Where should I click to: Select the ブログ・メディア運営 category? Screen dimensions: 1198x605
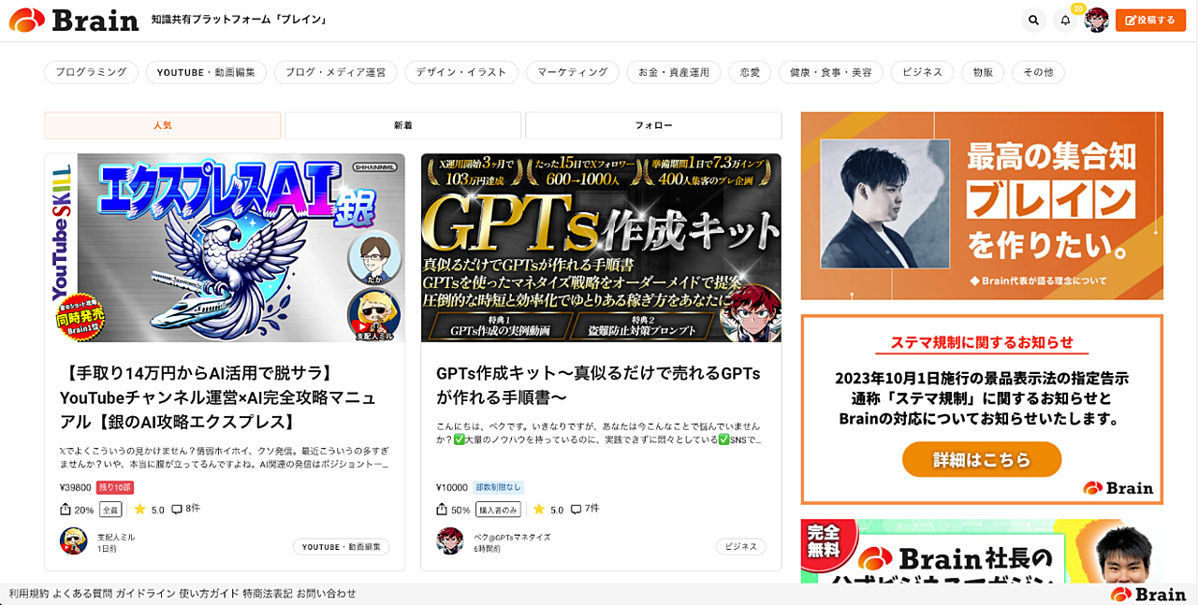(335, 72)
